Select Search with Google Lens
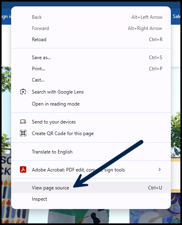 coord(91,92)
